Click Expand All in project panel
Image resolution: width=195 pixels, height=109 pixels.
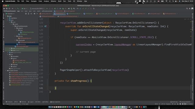pos(28,14)
